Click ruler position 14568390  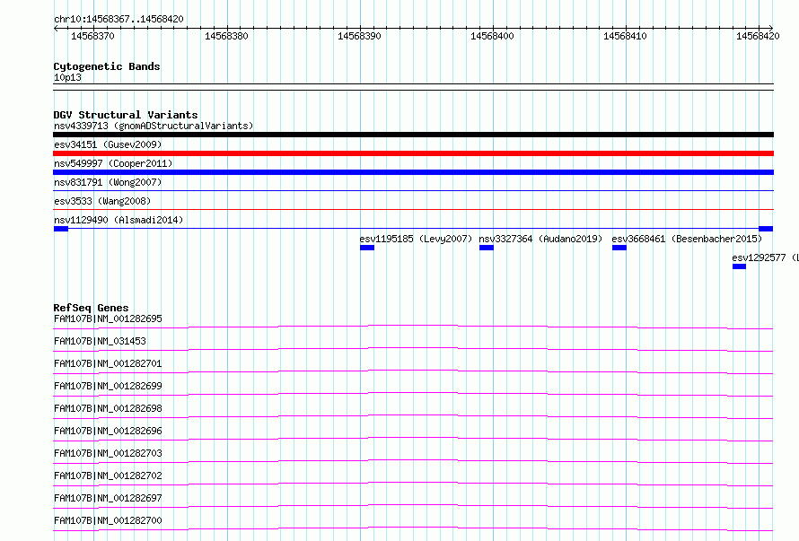tap(359, 36)
